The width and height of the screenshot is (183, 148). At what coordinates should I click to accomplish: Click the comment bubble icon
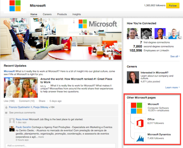(6, 113)
